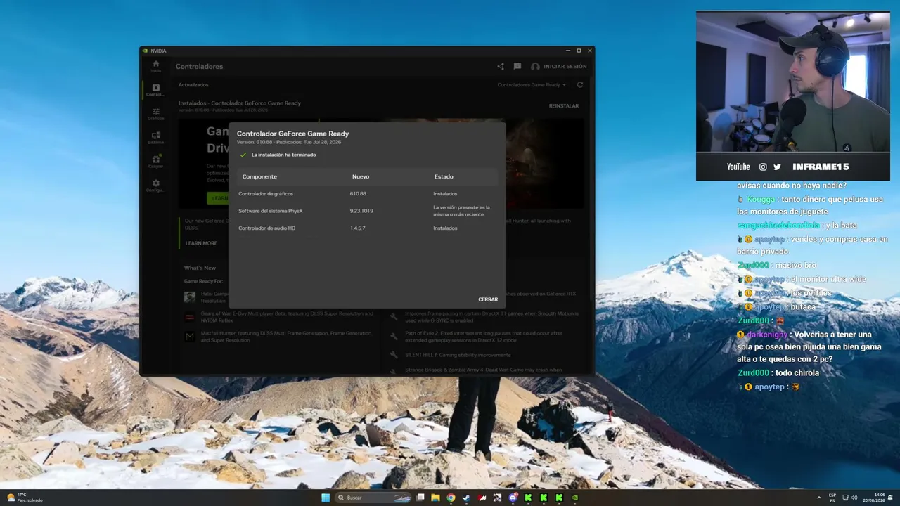Click the Controlador GeForce Game Ready dialog title

tap(292, 134)
